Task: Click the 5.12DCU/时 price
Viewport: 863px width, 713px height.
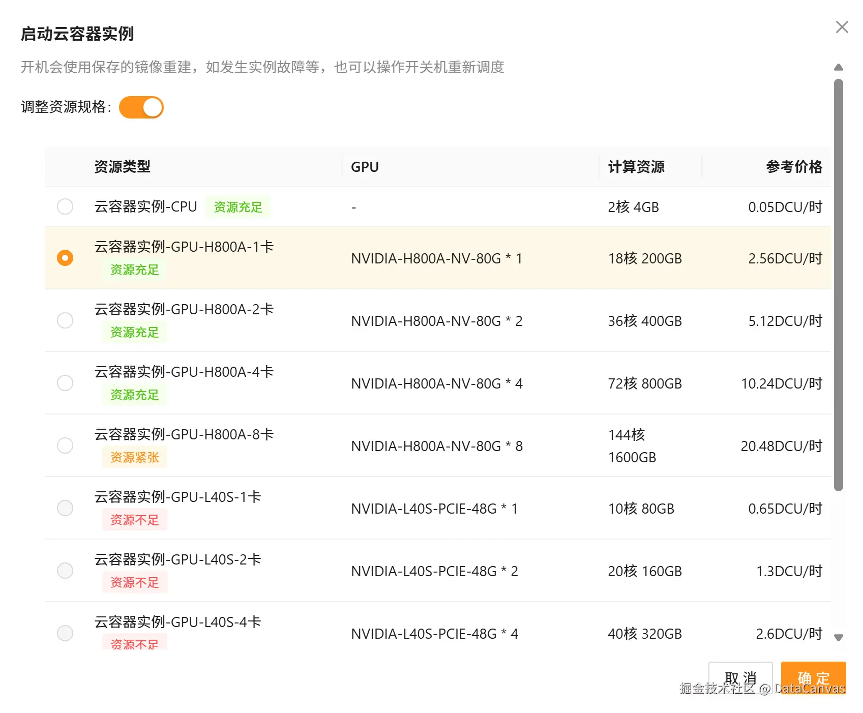Action: [x=785, y=321]
